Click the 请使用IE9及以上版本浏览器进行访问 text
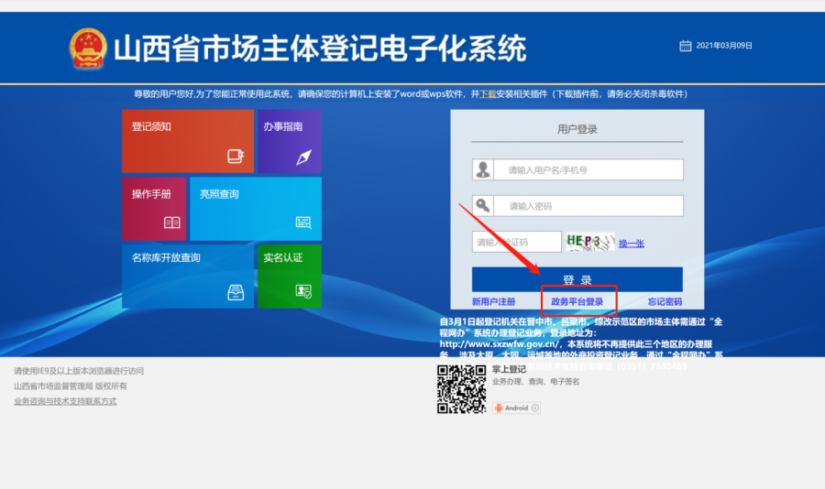The width and height of the screenshot is (825, 489). pyautogui.click(x=79, y=371)
